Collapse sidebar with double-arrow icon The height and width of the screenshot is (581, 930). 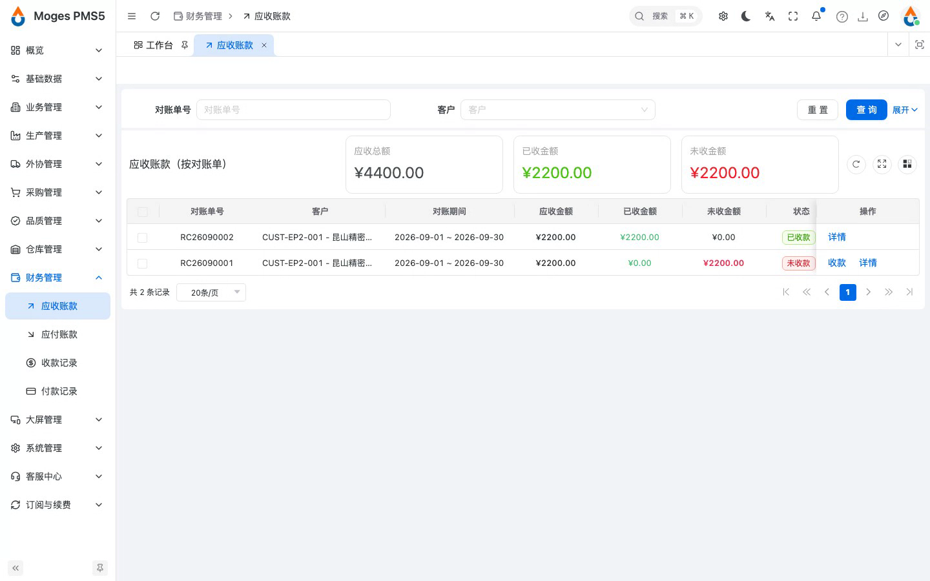pos(15,568)
